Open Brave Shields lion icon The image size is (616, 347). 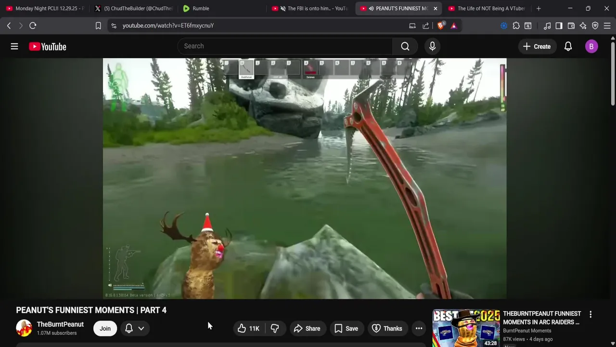441,26
